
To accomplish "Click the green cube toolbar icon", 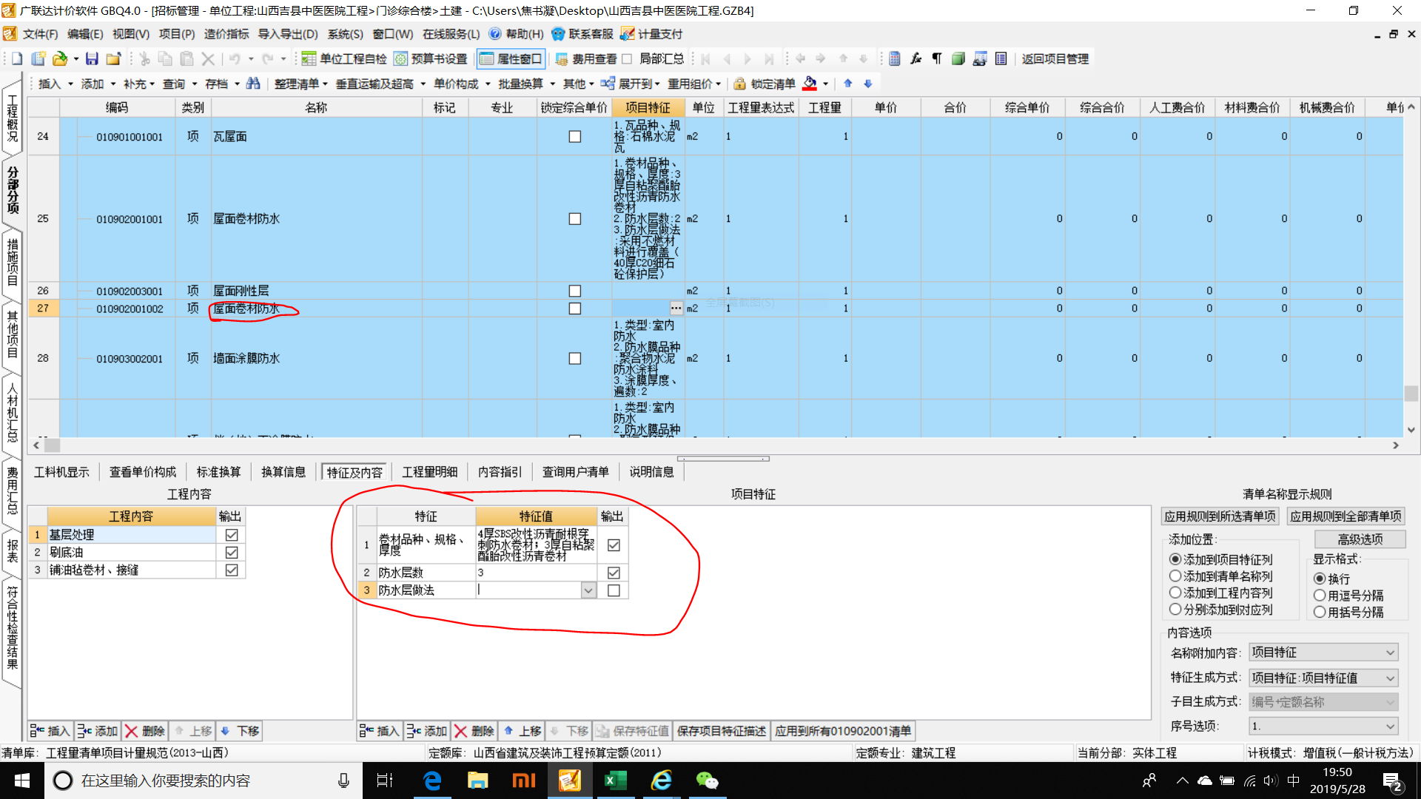I will tap(958, 59).
